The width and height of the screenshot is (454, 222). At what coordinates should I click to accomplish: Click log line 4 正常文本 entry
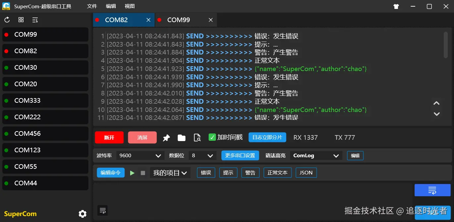pos(267,60)
